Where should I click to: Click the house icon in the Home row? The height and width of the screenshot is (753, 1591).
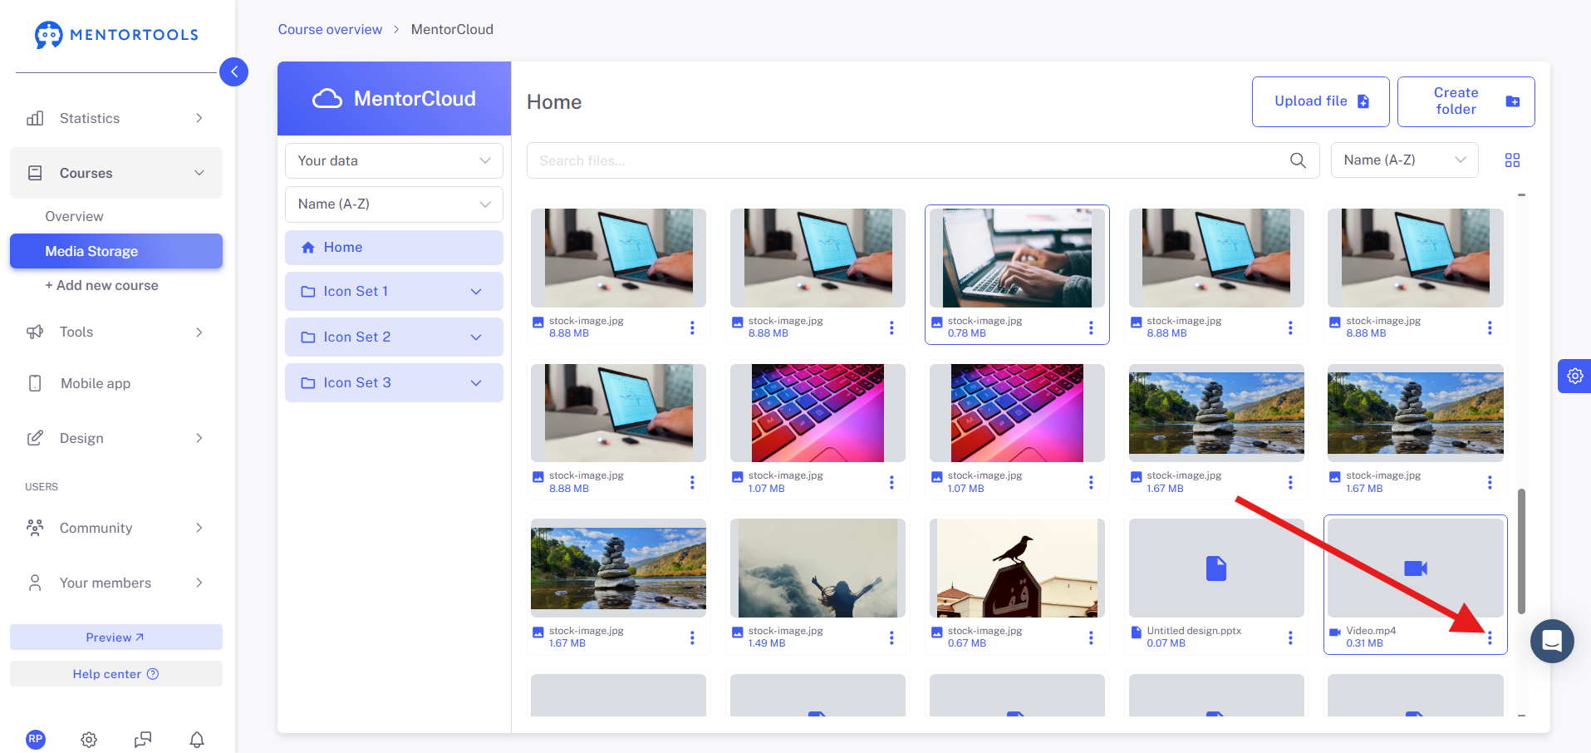308,248
